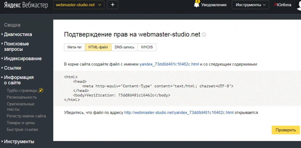Click the Проверить button

point(286,130)
